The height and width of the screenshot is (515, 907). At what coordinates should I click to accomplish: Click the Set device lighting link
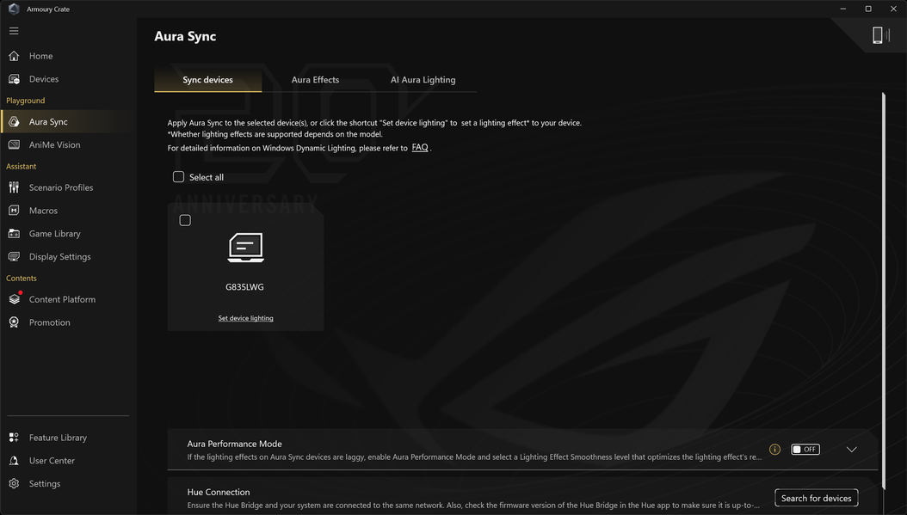coord(246,318)
